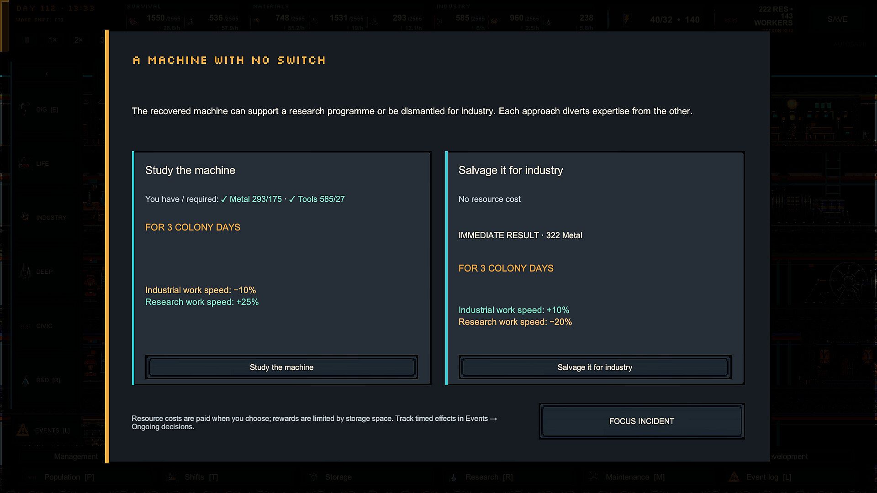Choose the Study the machine button
This screenshot has height=493, width=877.
tap(281, 367)
